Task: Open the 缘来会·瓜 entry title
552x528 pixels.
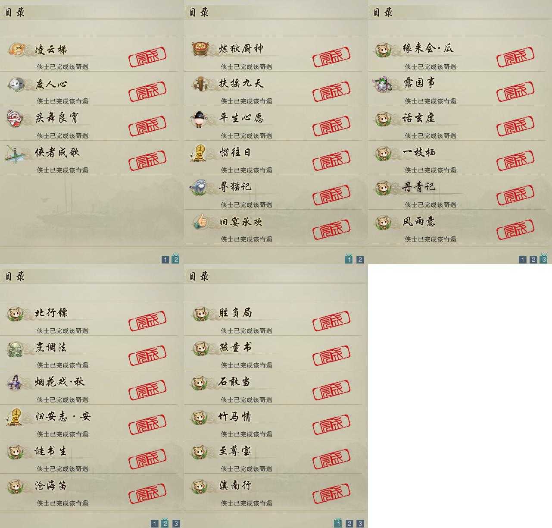Action: click(x=428, y=48)
